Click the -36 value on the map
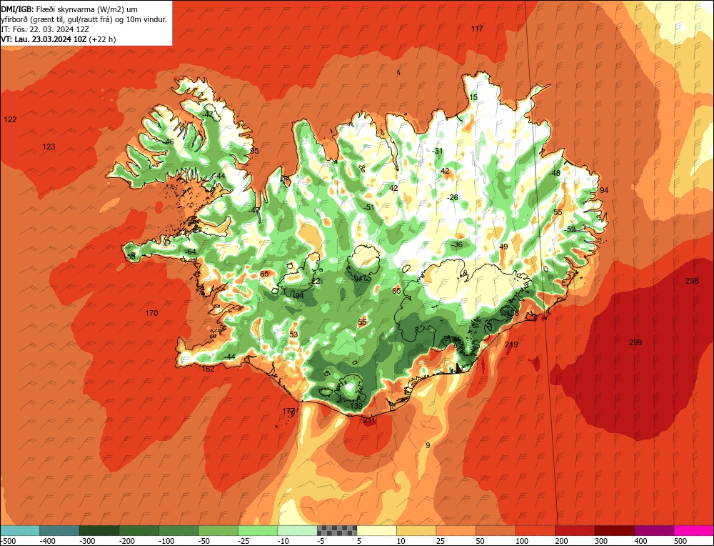714x546 pixels. point(457,244)
